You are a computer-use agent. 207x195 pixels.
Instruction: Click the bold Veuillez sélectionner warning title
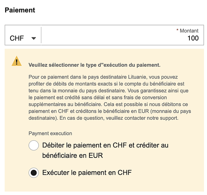tap(95, 65)
